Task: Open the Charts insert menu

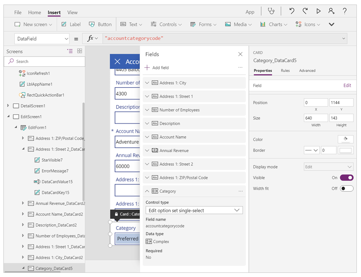Action: coord(273,24)
